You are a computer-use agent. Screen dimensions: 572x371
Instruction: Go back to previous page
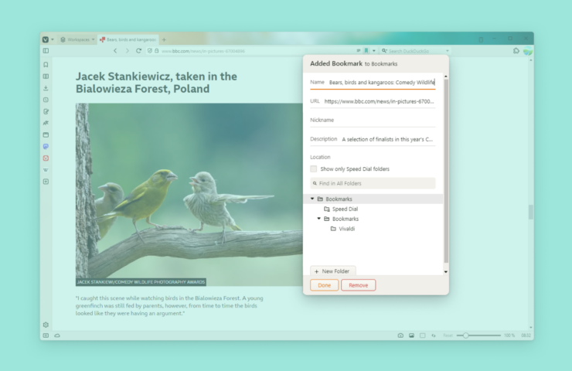[x=115, y=51]
